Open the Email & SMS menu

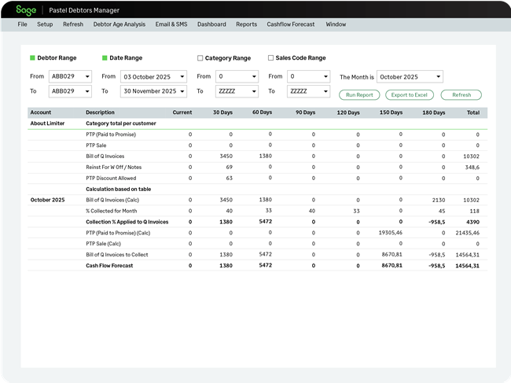pos(171,24)
